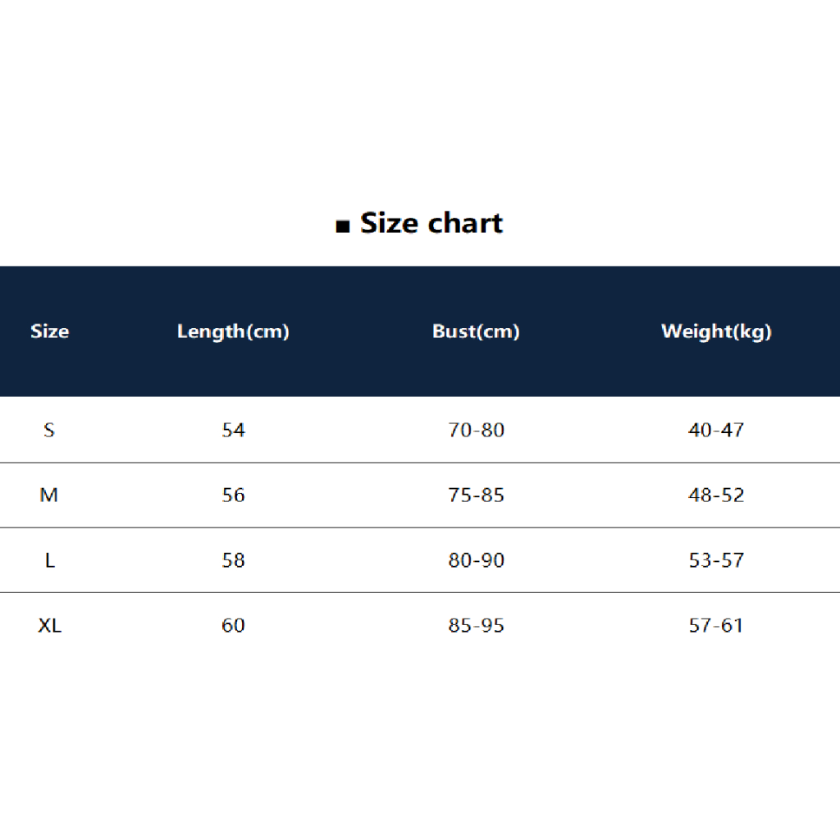Click the Size chart title text
The height and width of the screenshot is (840, 840).
tap(431, 223)
